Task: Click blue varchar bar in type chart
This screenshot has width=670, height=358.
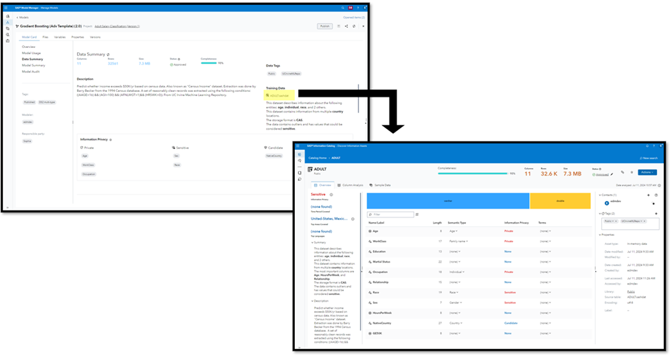Action: tap(448, 201)
